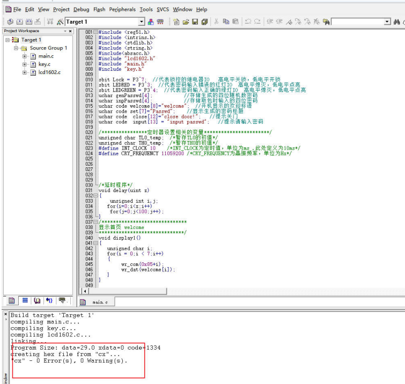Expand the lcd1602.c file node
This screenshot has height=384, width=405.
click(25, 72)
